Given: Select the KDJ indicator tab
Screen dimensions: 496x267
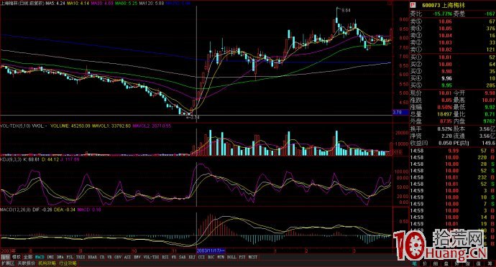Looking at the screenshot, I should [192, 257].
